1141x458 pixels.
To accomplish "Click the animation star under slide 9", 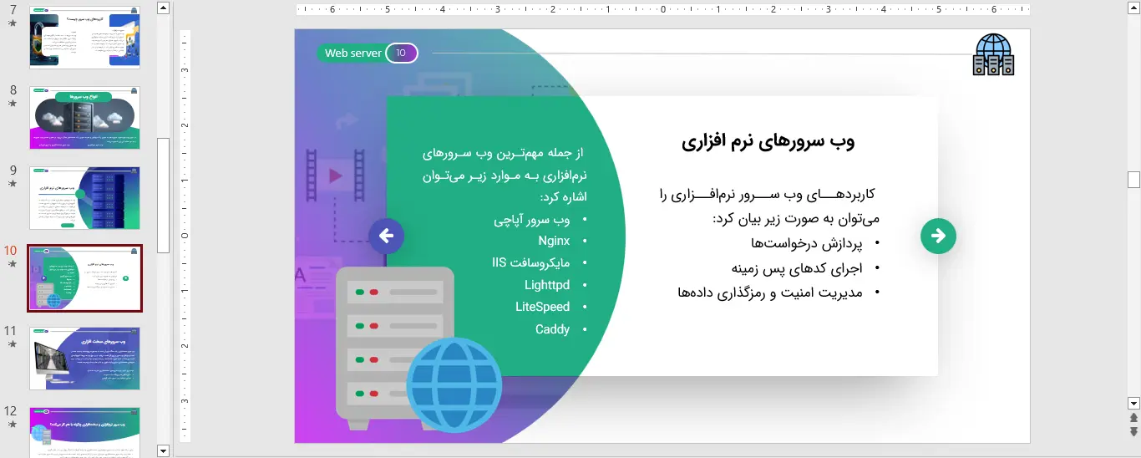I will tap(12, 184).
